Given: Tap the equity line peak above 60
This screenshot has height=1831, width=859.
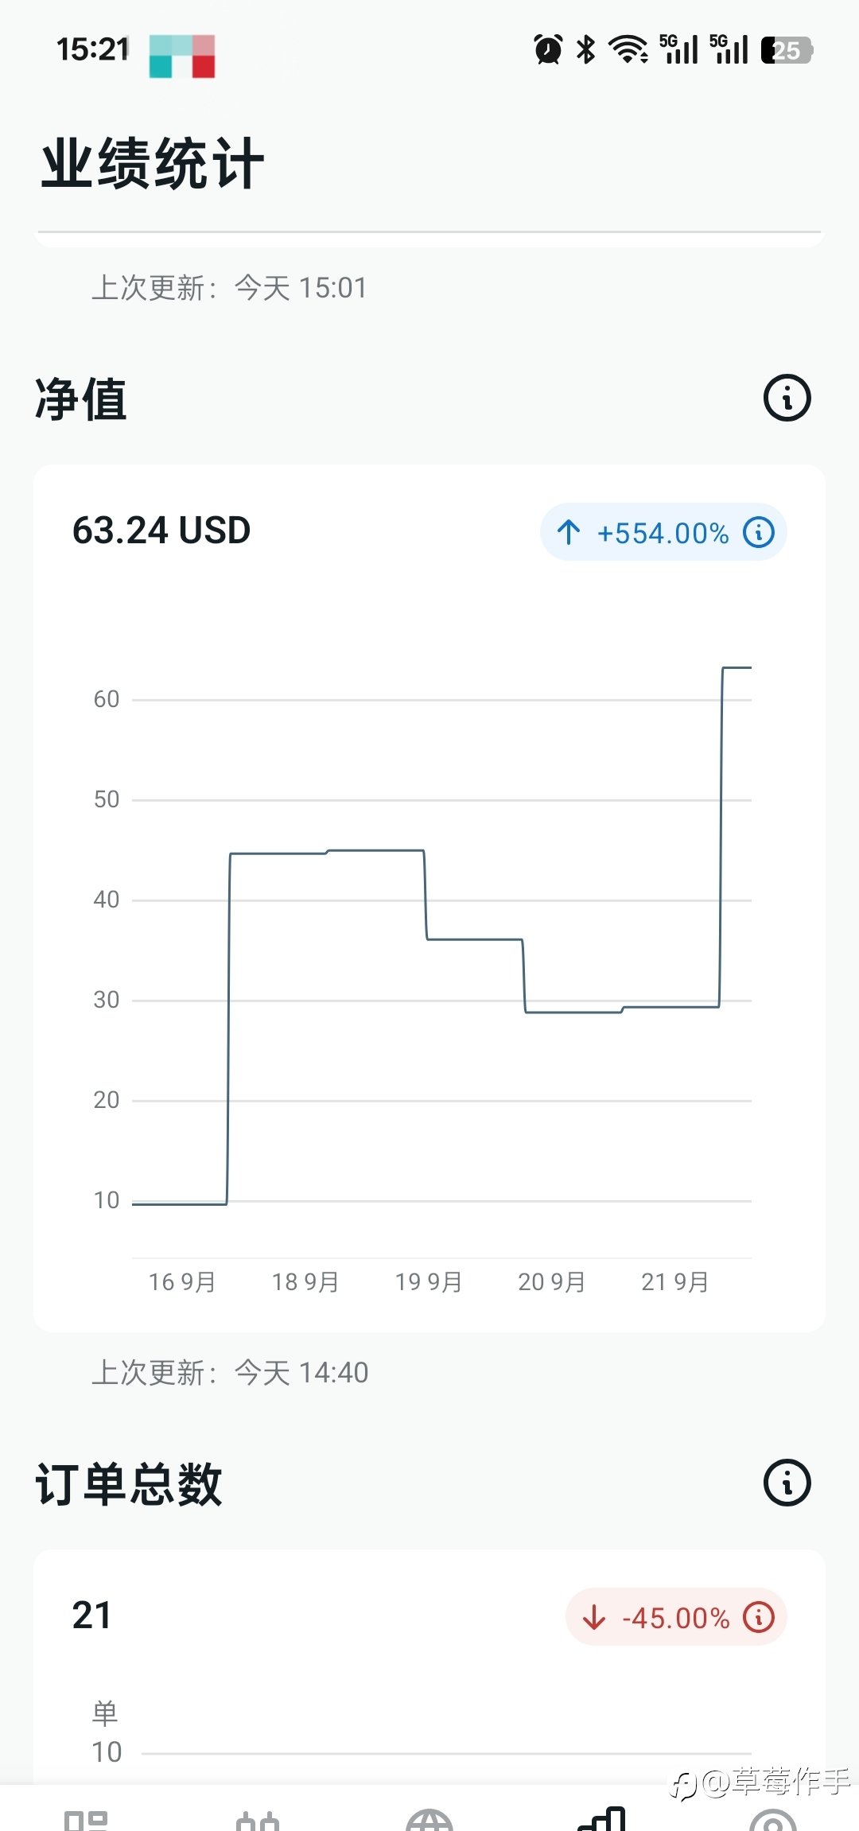Looking at the screenshot, I should pyautogui.click(x=737, y=668).
